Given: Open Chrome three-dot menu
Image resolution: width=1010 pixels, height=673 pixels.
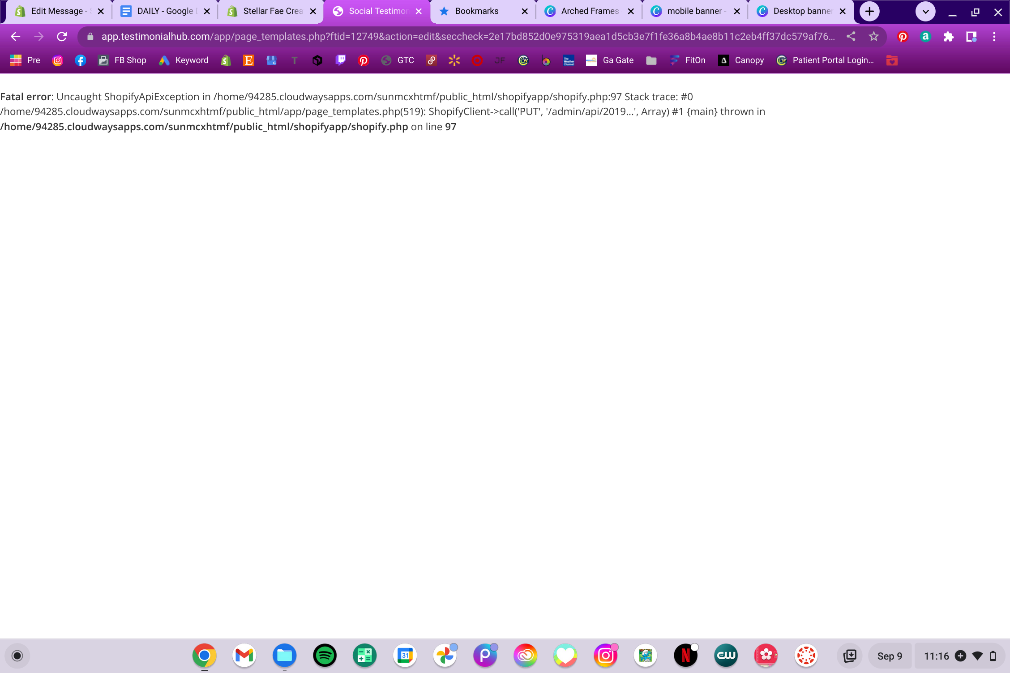Looking at the screenshot, I should coord(994,37).
